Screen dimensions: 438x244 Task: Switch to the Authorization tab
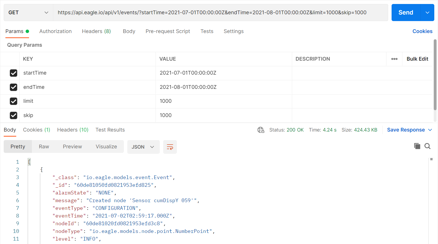click(x=56, y=31)
